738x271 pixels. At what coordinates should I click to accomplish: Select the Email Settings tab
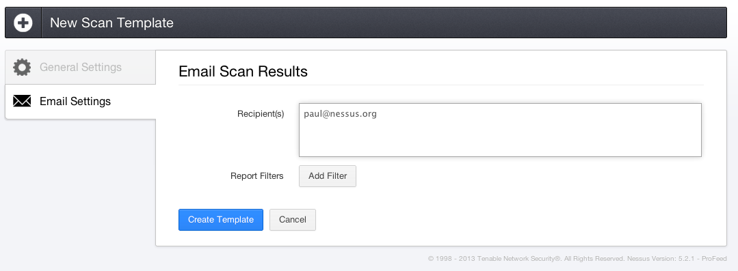pos(81,102)
